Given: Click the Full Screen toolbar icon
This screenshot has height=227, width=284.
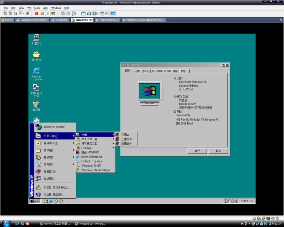Looking at the screenshot, I should (89, 13).
